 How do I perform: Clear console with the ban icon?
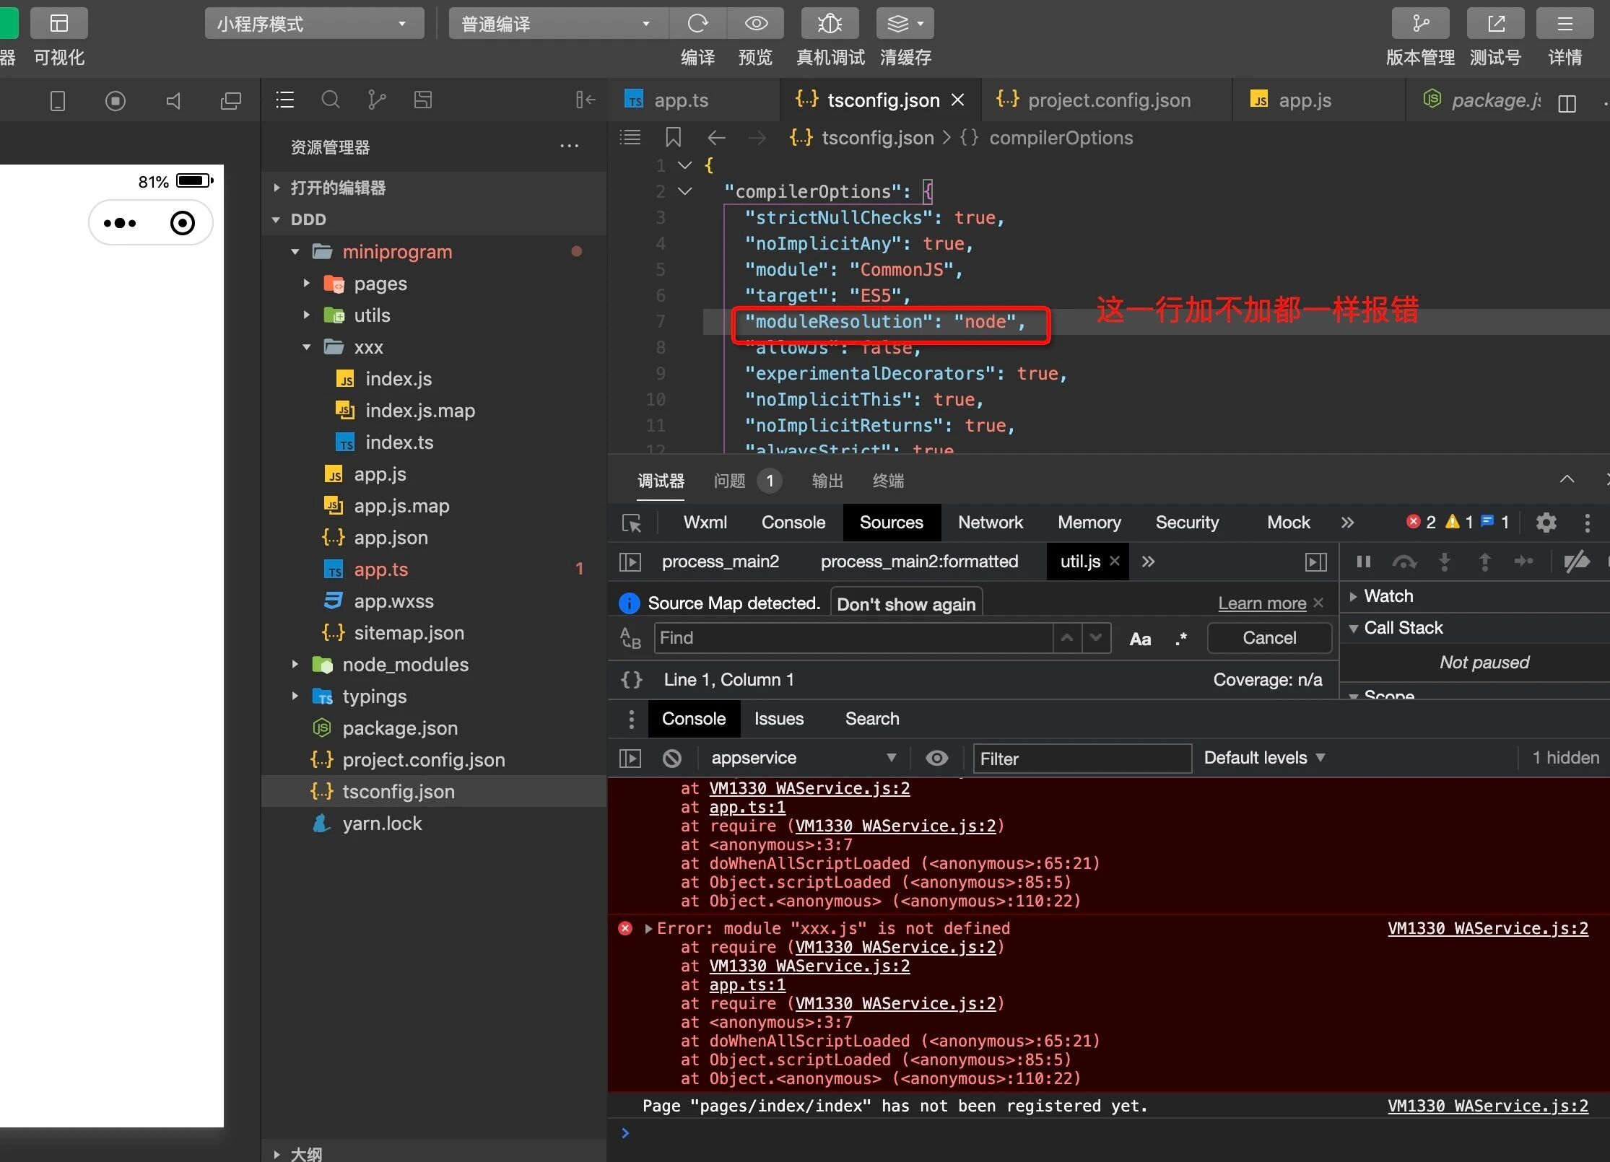click(671, 759)
